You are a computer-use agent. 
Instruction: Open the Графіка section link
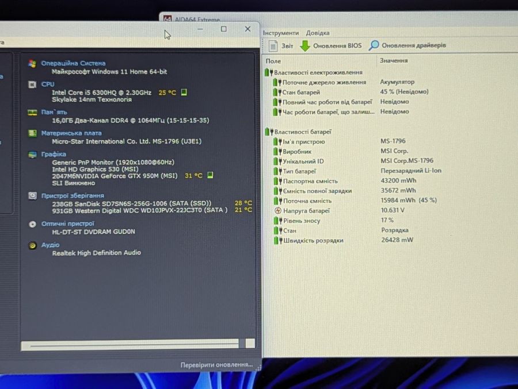[x=54, y=154]
